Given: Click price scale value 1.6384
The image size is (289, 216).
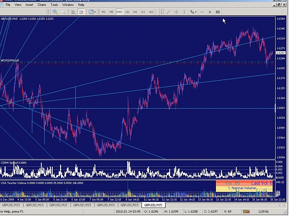Looking at the screenshot, I should (x=281, y=19).
